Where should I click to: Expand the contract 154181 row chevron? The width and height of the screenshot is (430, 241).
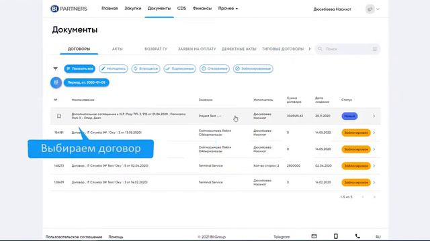(374, 133)
